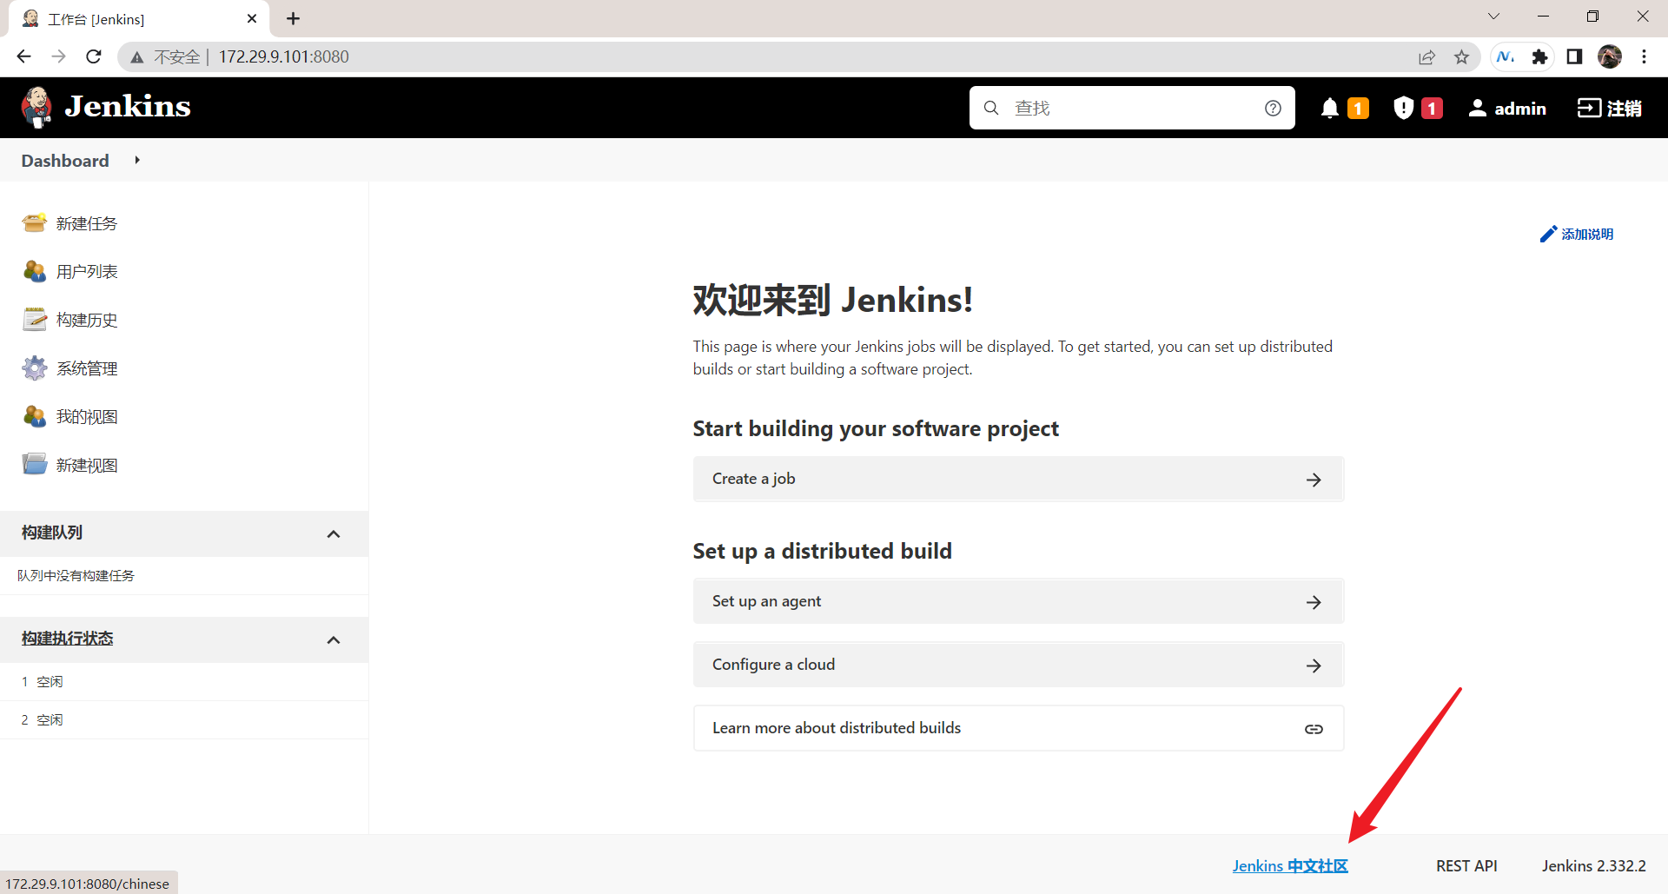Click the Create a job button
This screenshot has width=1668, height=894.
click(x=1018, y=479)
